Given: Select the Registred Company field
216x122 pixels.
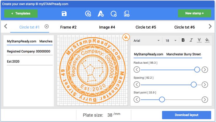Looking at the screenshot, I should tap(30, 51).
